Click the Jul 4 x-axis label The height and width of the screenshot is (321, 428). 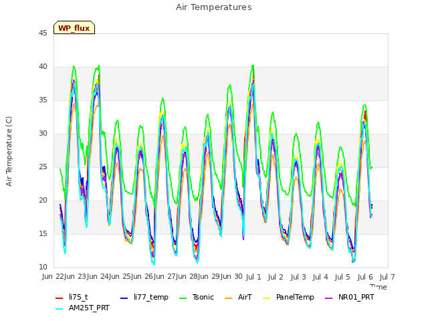[x=320, y=277]
